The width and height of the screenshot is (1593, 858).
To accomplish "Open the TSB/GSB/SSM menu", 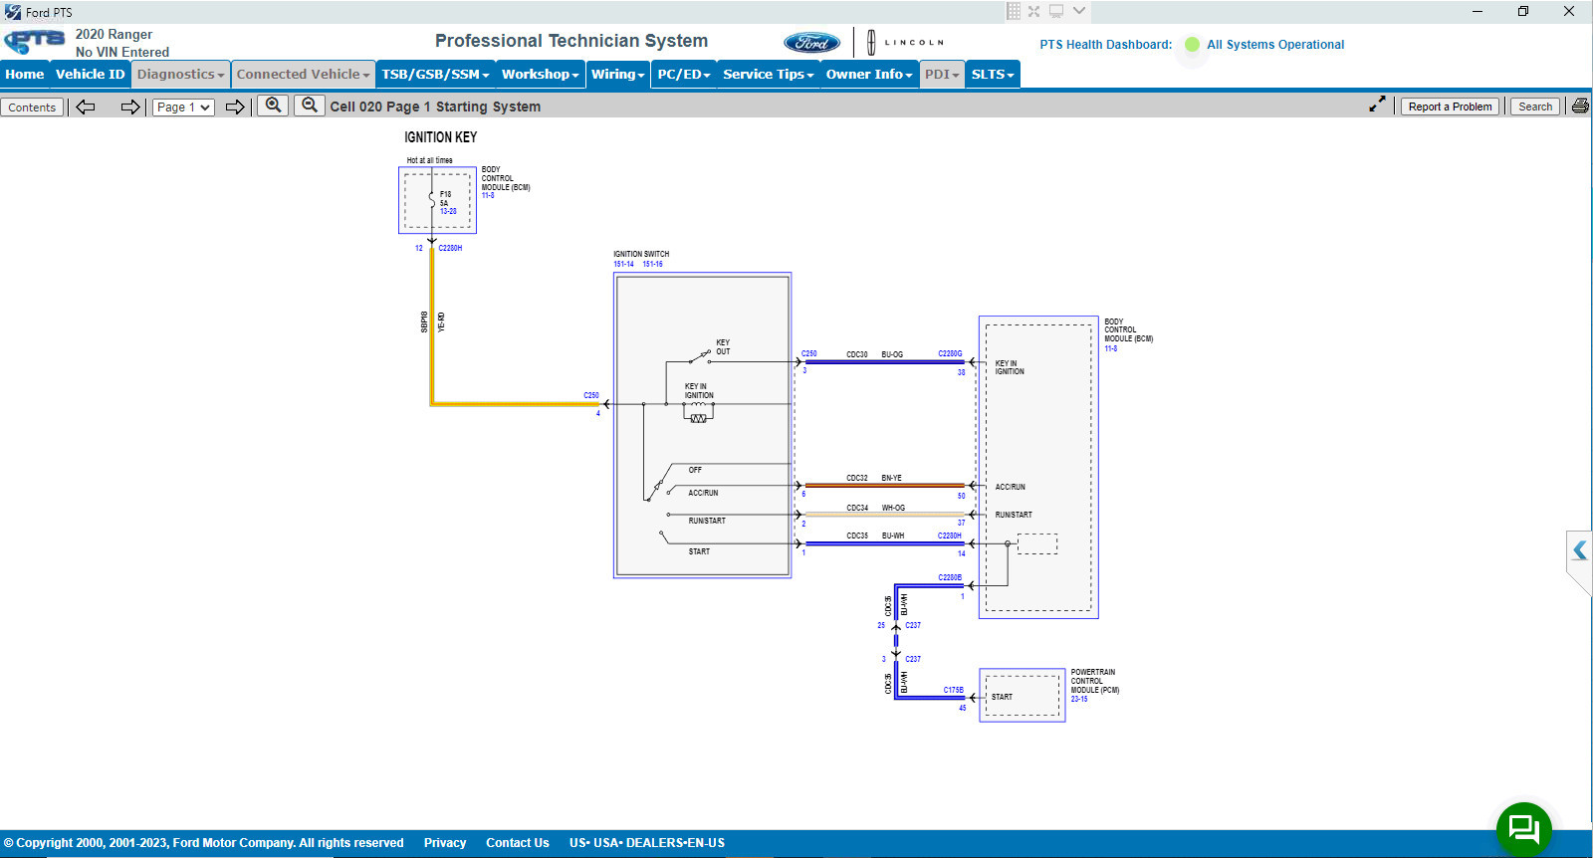I will pos(435,75).
